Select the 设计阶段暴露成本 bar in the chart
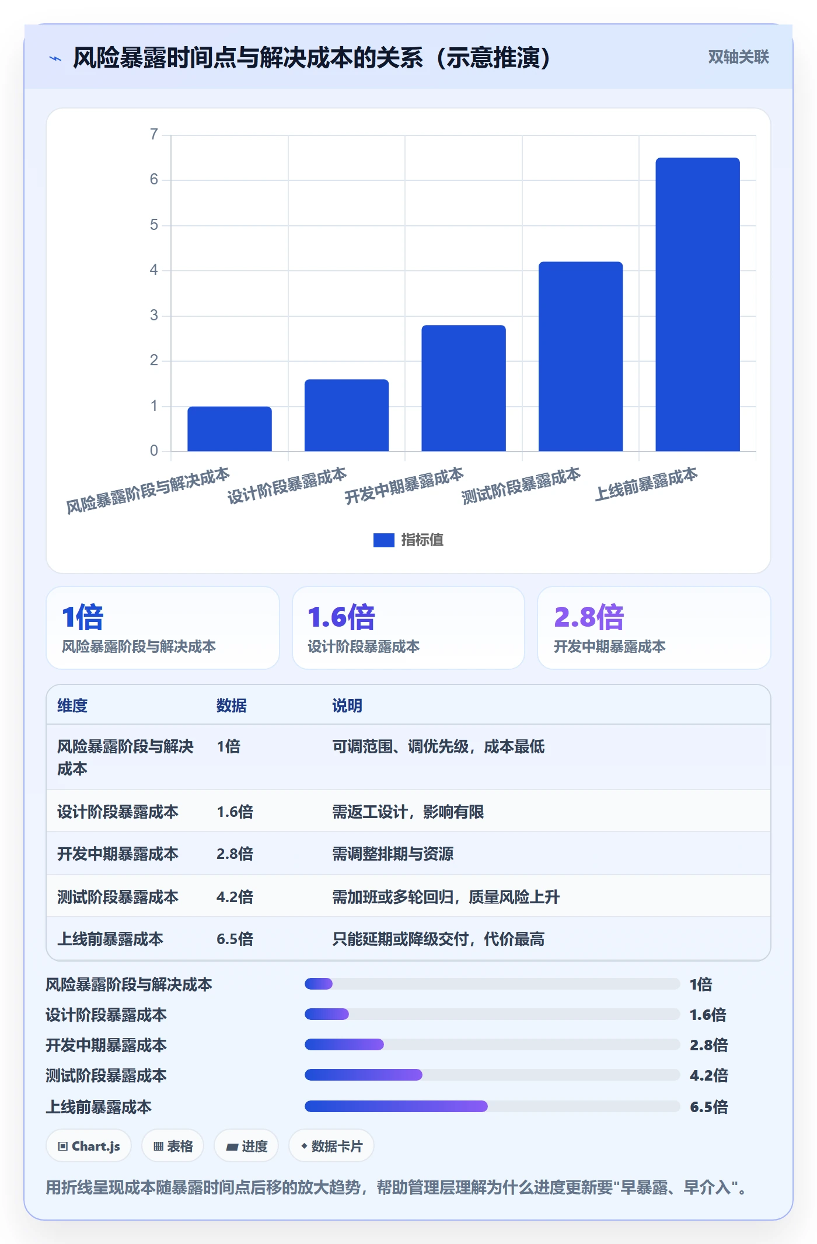Image resolution: width=817 pixels, height=1244 pixels. click(347, 415)
